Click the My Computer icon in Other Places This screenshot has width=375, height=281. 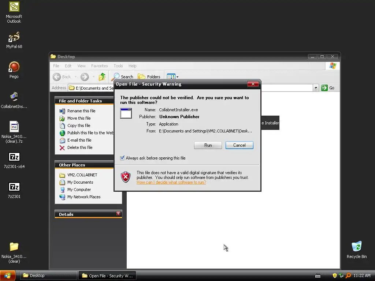pyautogui.click(x=62, y=190)
